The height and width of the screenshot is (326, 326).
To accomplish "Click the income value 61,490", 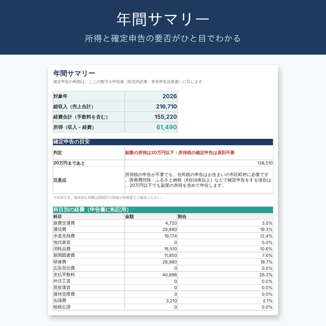I will (x=166, y=127).
